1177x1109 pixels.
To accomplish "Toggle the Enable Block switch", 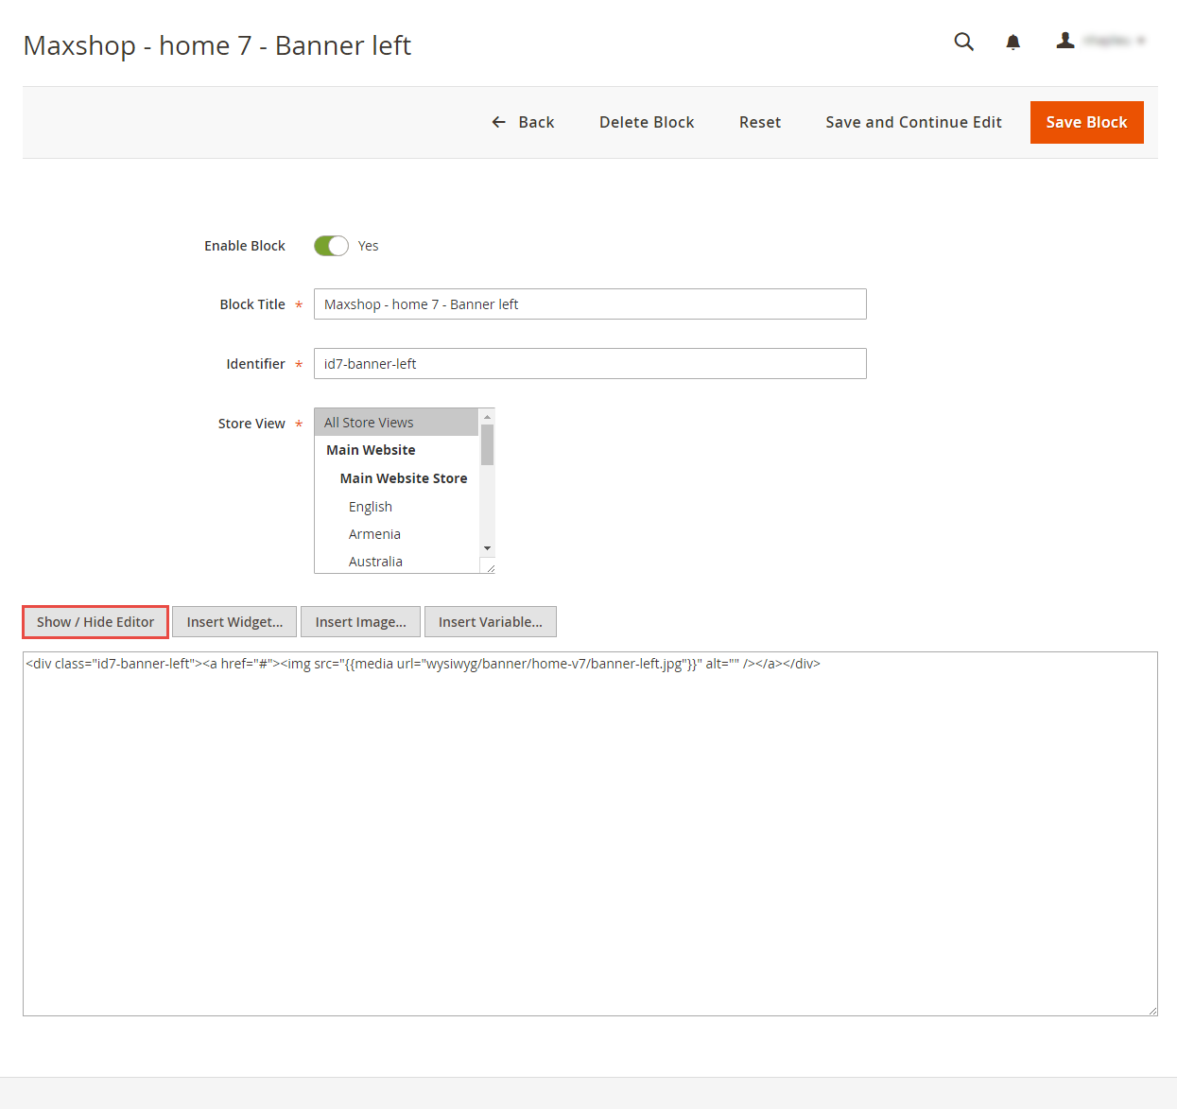I will 331,246.
